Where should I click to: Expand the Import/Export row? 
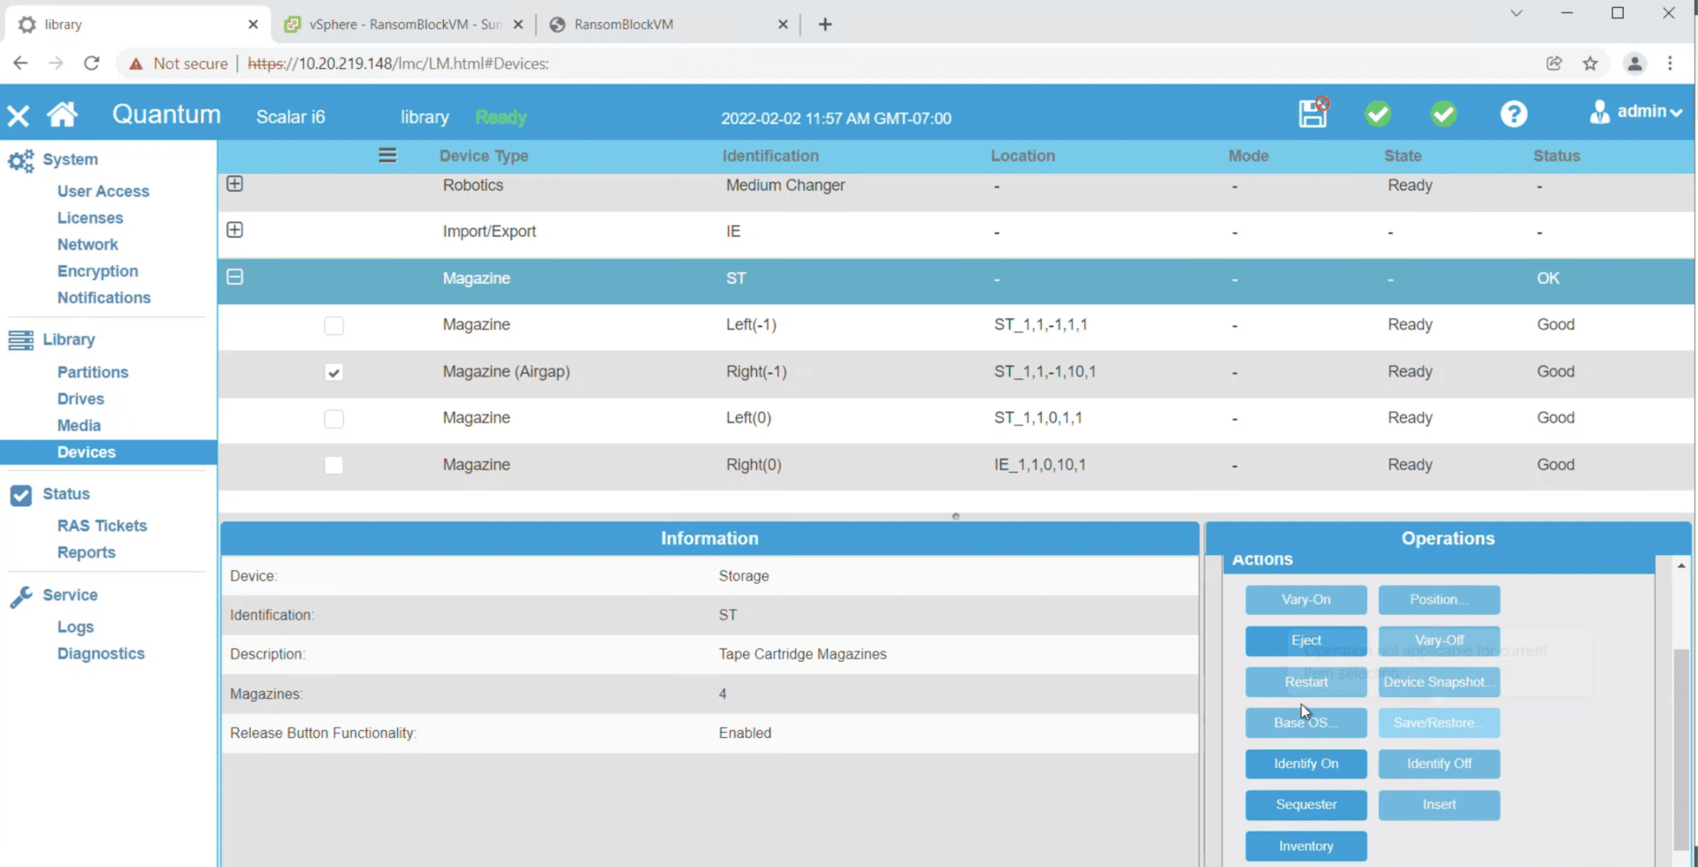pyautogui.click(x=234, y=230)
